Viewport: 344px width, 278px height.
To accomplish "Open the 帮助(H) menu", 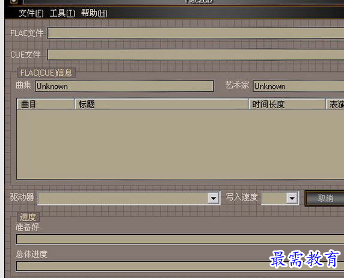I will coord(94,13).
